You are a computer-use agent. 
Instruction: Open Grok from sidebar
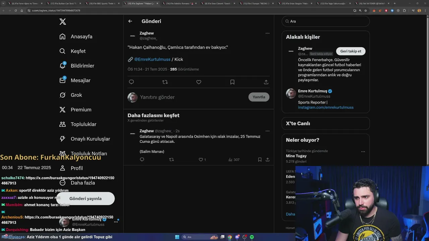pyautogui.click(x=71, y=95)
